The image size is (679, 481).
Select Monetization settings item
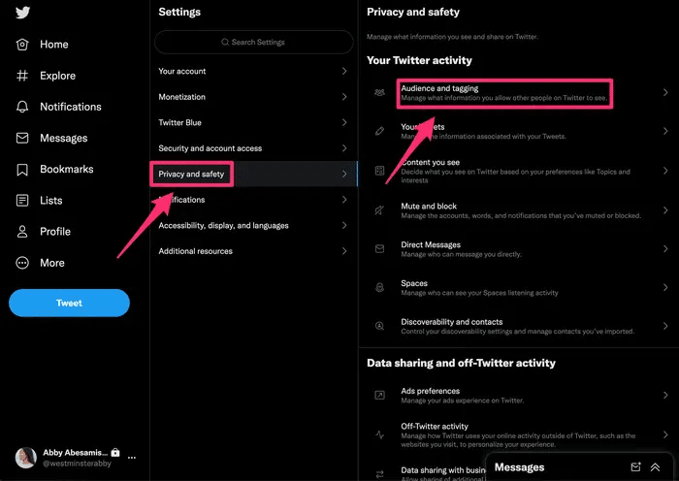pos(254,97)
